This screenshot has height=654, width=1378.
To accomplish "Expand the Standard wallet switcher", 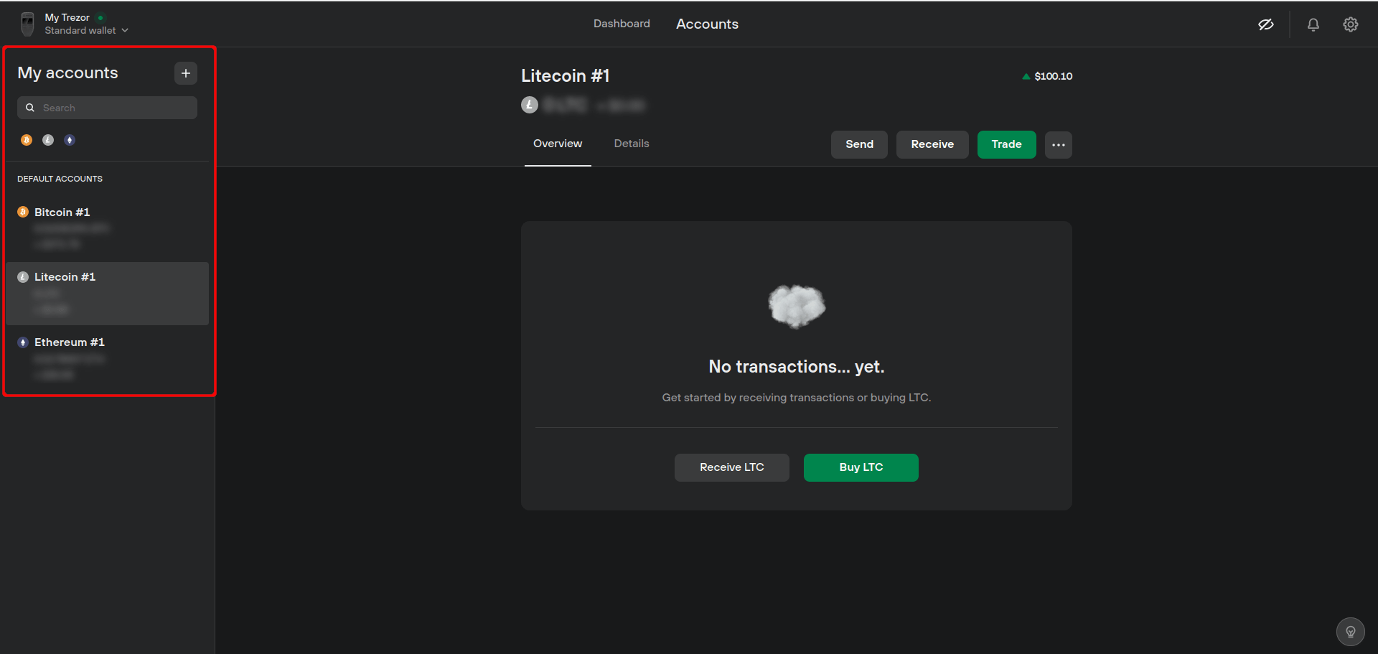I will [x=86, y=30].
